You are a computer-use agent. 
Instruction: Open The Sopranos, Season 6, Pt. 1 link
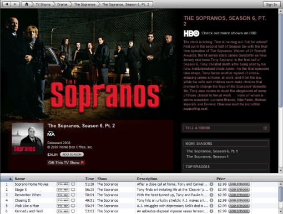click(x=212, y=151)
